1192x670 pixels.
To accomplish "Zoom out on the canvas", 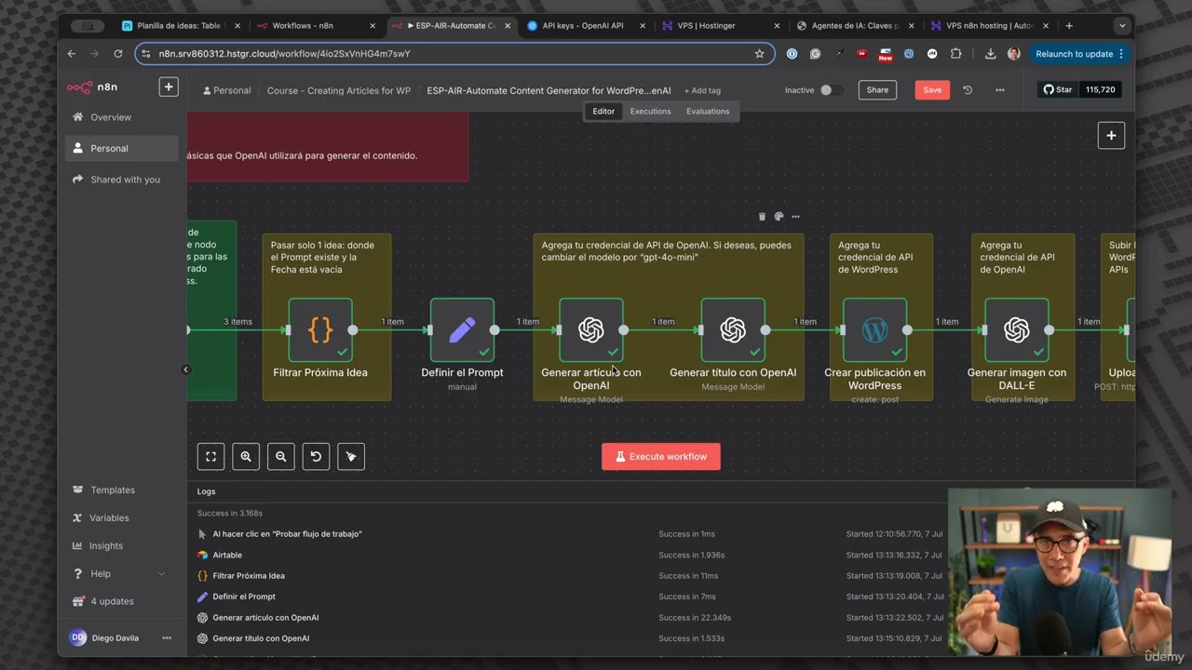I will click(280, 456).
